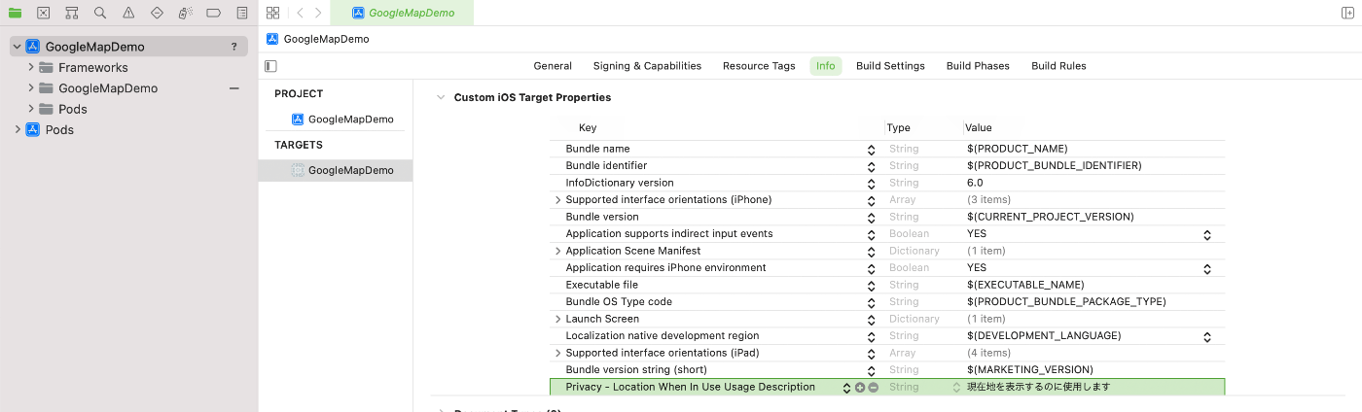Open the Issue navigator warning icon
The height and width of the screenshot is (412, 1362).
pyautogui.click(x=128, y=13)
